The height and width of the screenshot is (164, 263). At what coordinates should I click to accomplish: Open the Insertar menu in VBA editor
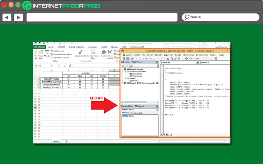point(150,55)
